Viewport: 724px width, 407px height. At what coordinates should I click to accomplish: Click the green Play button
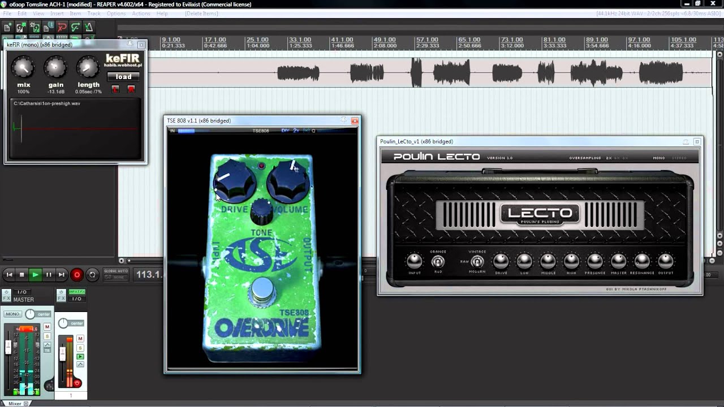(35, 275)
